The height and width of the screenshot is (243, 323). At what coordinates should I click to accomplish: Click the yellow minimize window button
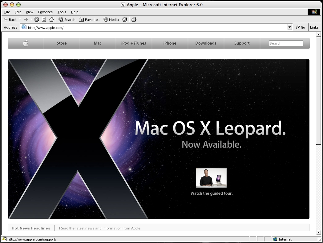point(12,5)
